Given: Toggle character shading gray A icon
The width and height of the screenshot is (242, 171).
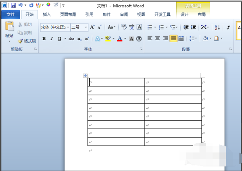Looking at the screenshot, I should point(131,39).
